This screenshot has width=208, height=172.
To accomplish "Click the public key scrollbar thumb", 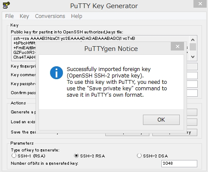I will [193, 47].
